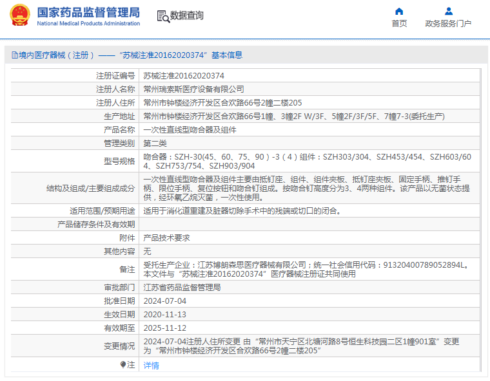Click 国家药品监督管理局 site title
This screenshot has width=490, height=381.
pos(88,12)
